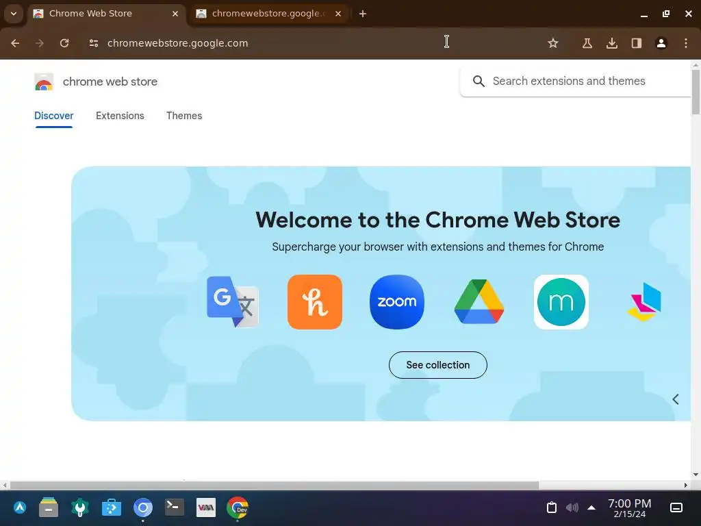Expand the tab search dropdown arrow

point(14,14)
